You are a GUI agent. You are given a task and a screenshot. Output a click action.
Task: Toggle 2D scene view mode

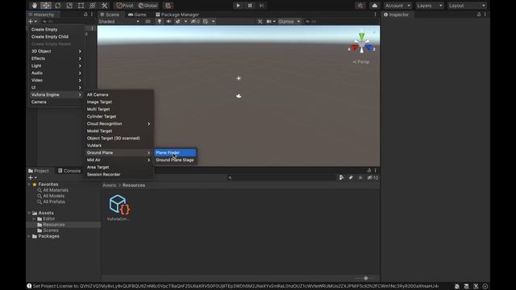click(148, 22)
